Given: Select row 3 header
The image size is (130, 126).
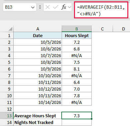Looking at the screenshot, I should [x=7, y=49].
